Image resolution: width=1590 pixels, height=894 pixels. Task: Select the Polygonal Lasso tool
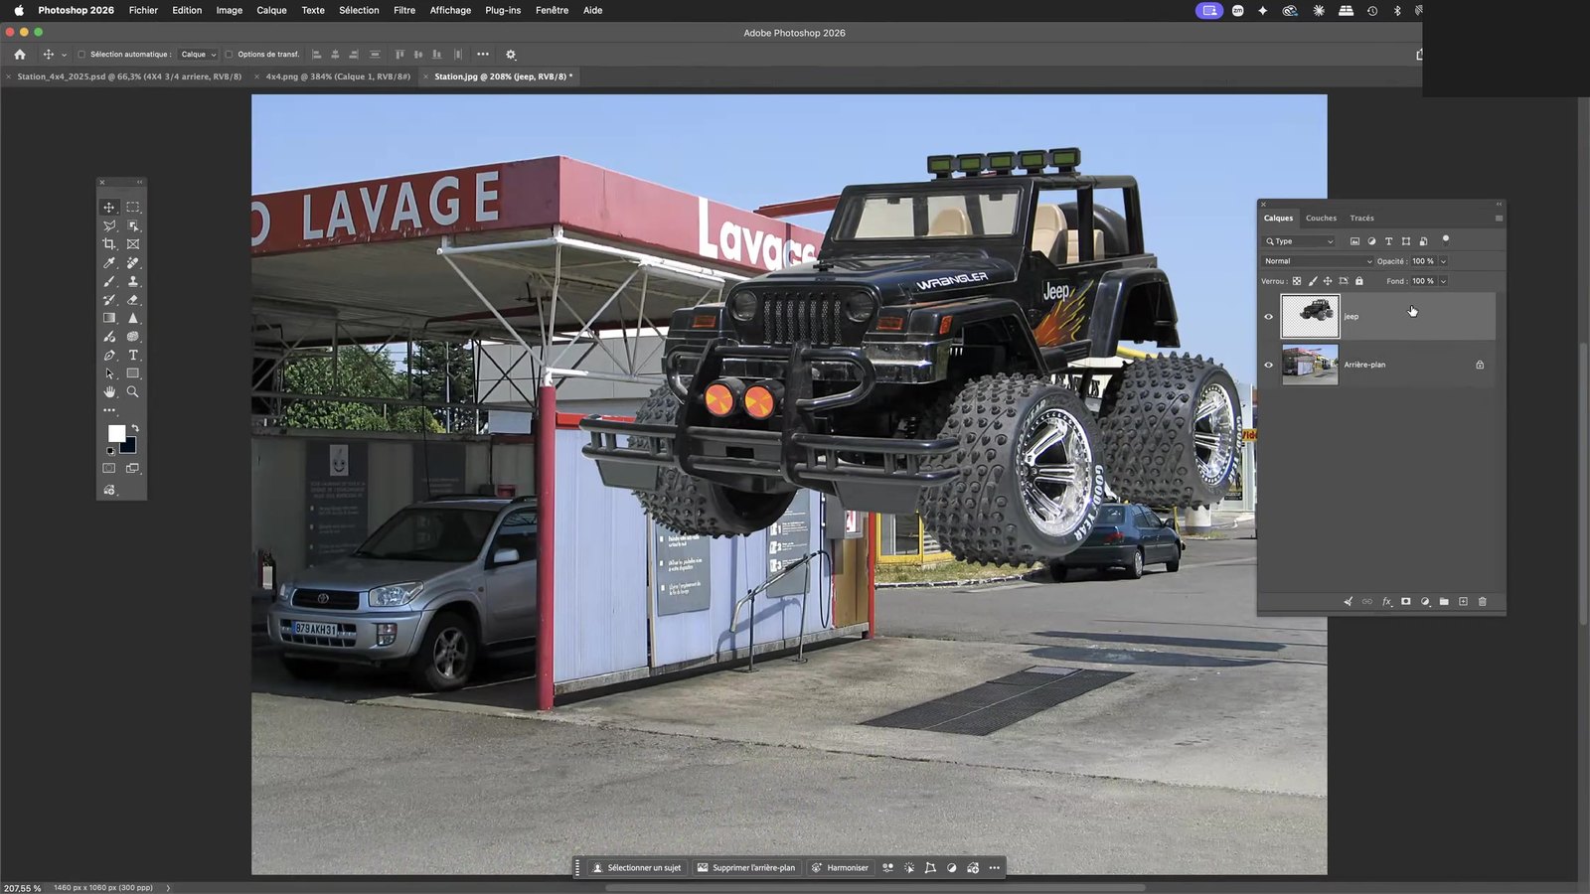[x=109, y=225]
